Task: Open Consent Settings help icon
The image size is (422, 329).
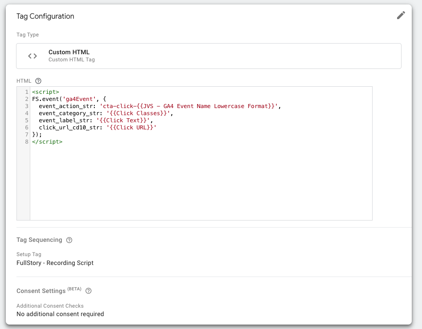Action: point(88,291)
